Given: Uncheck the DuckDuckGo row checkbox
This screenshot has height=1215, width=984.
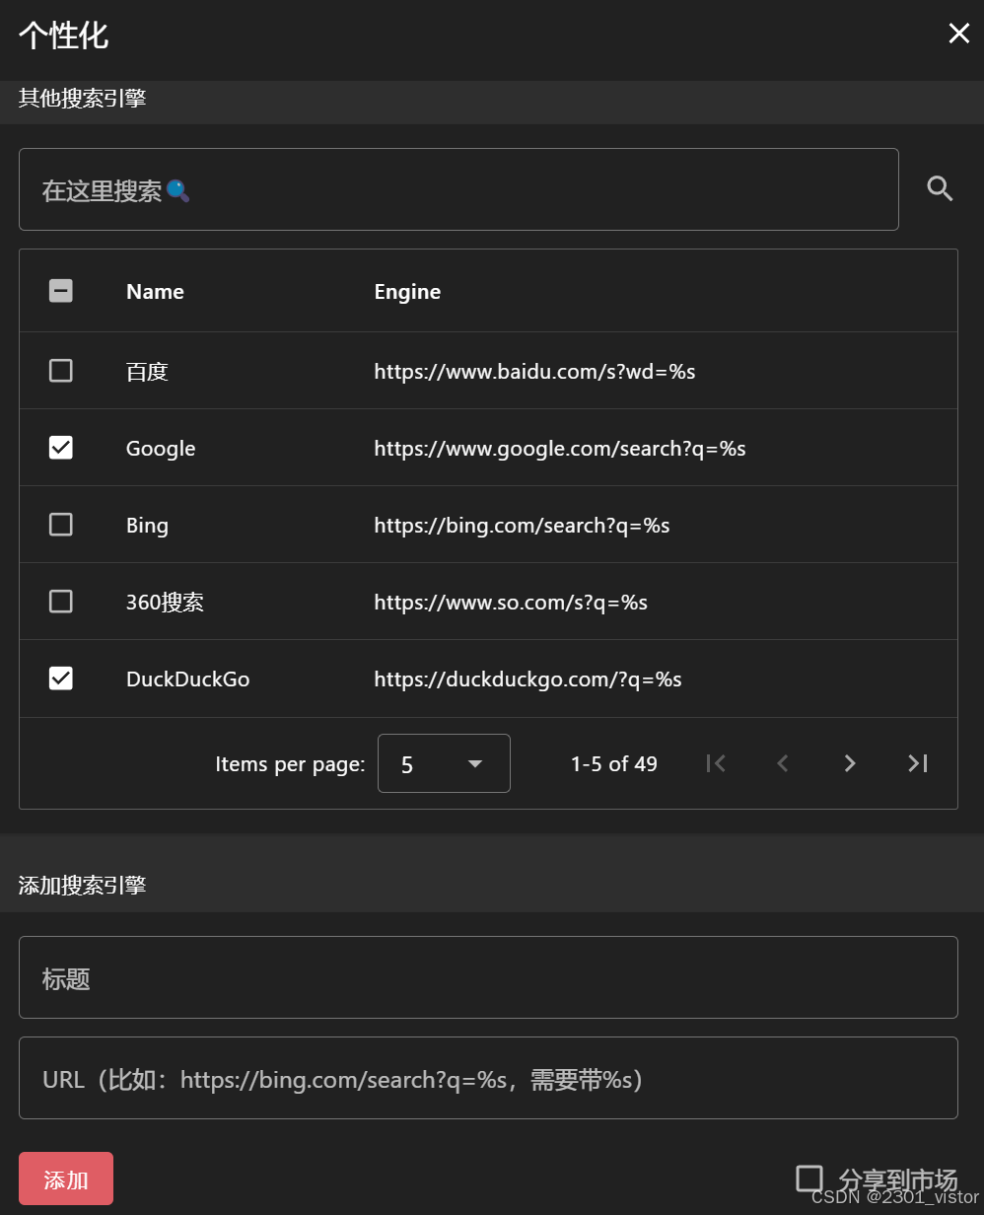Looking at the screenshot, I should (61, 679).
